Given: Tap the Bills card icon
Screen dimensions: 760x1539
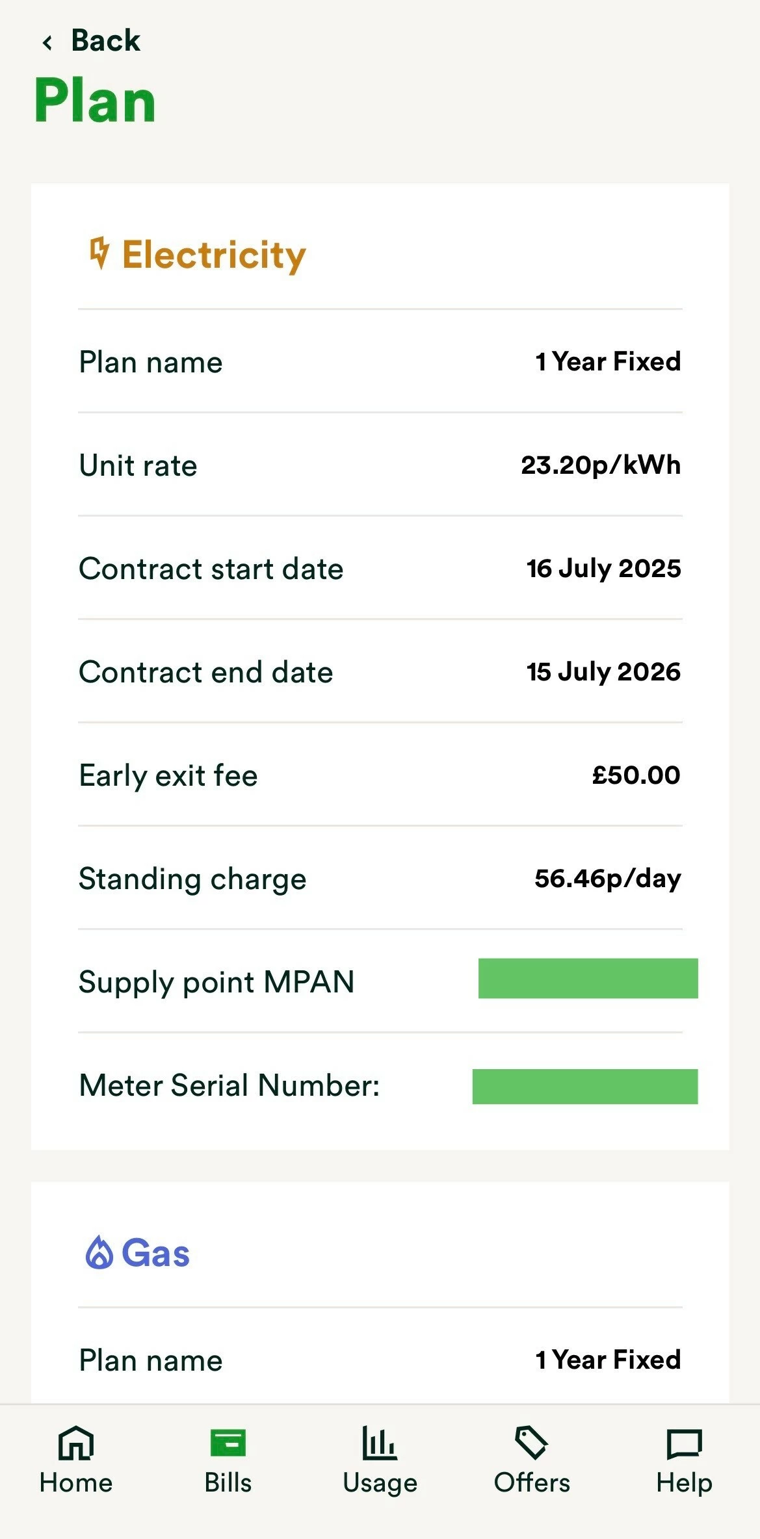Looking at the screenshot, I should click(228, 1443).
